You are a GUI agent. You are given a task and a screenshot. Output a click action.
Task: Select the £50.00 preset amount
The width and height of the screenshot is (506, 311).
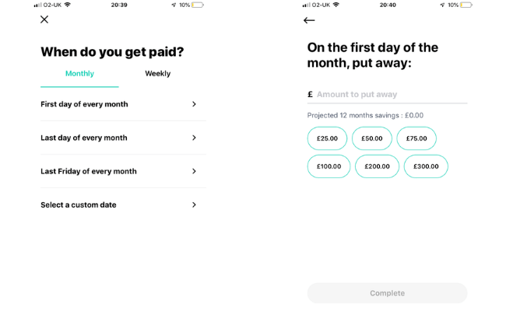(372, 138)
